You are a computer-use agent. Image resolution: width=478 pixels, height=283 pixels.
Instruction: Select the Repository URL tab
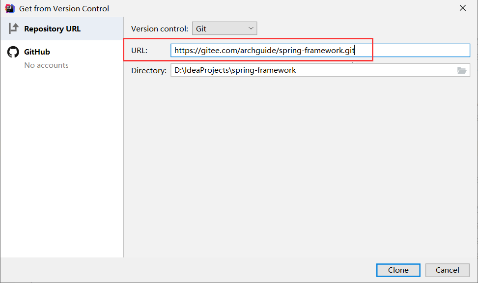[62, 28]
